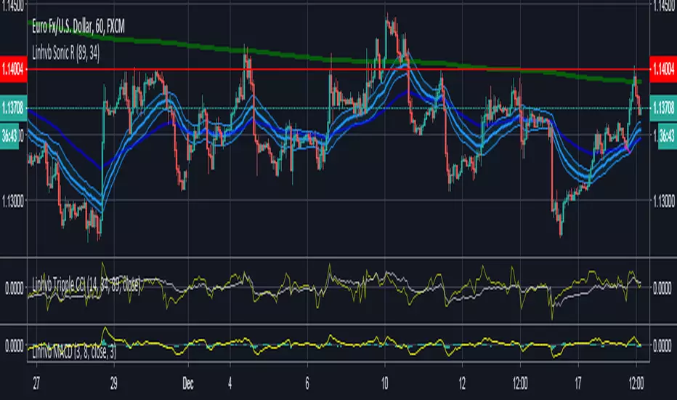The image size is (677, 400).
Task: Click the 'Dec' date label on time axis
Action: tap(188, 383)
